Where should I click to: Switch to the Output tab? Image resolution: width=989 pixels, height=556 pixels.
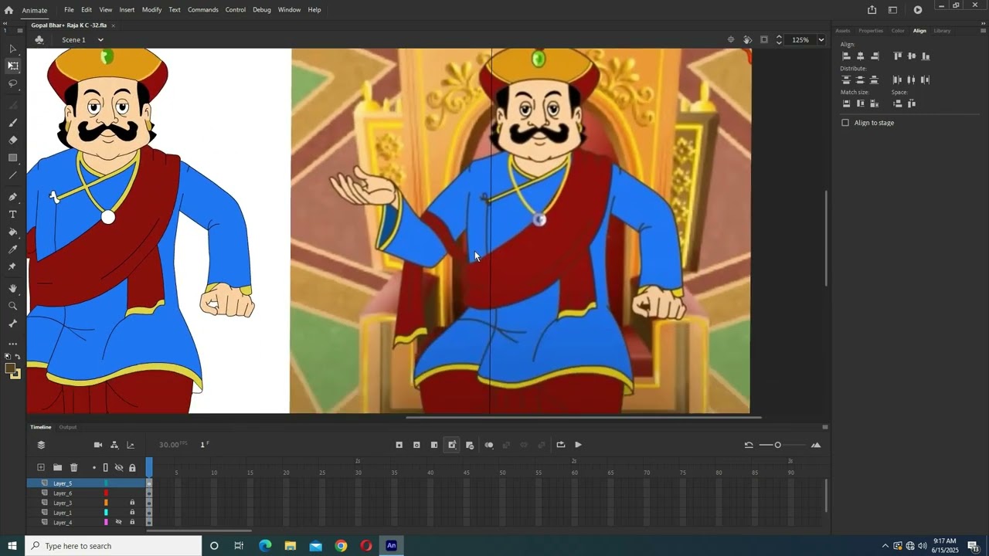click(x=68, y=427)
